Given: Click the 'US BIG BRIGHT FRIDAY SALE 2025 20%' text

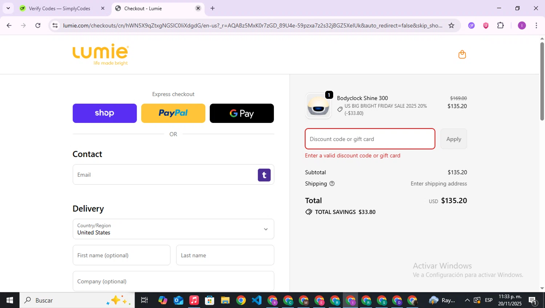Looking at the screenshot, I should point(385,106).
